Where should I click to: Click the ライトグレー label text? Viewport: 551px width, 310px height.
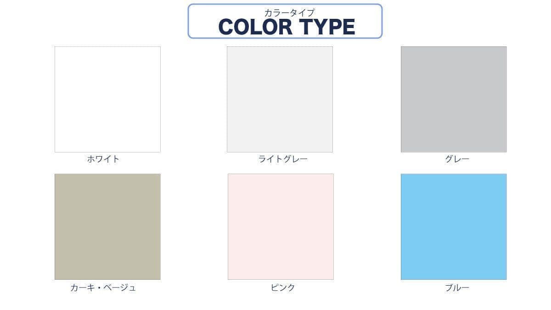(283, 159)
